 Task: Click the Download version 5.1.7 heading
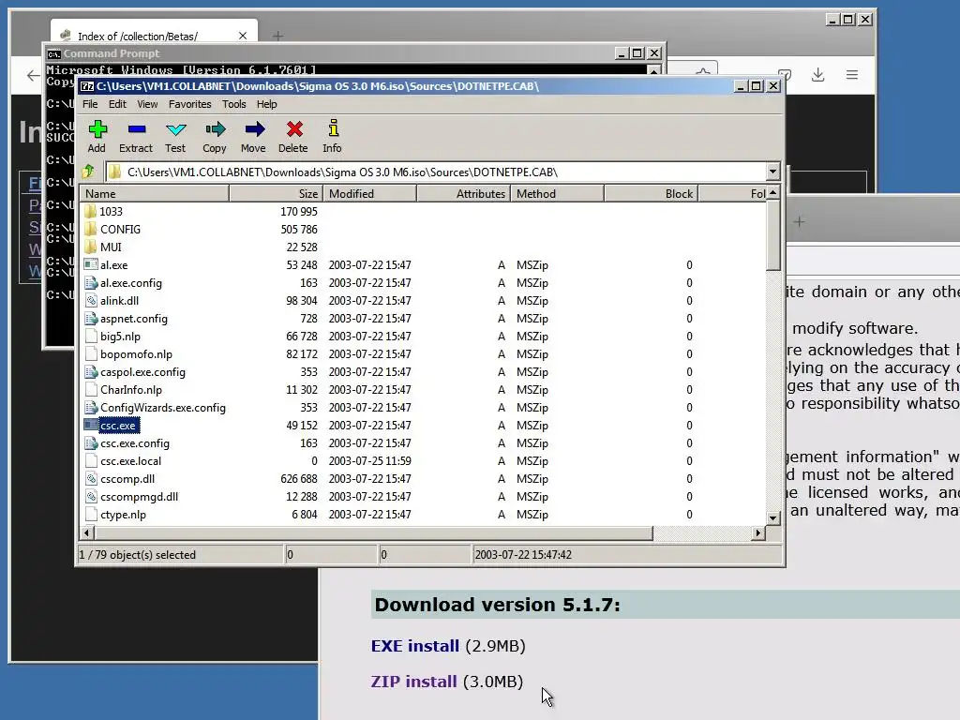(497, 605)
